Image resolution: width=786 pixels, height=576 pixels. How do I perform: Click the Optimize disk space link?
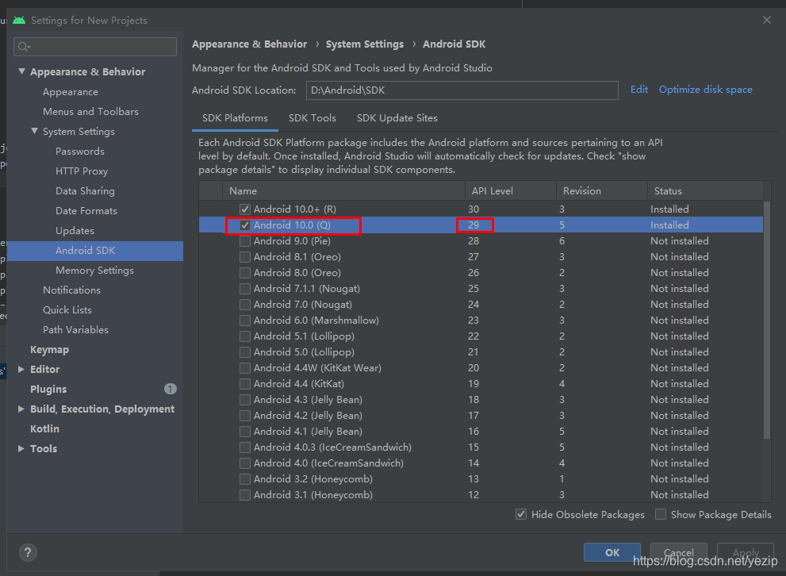point(705,90)
